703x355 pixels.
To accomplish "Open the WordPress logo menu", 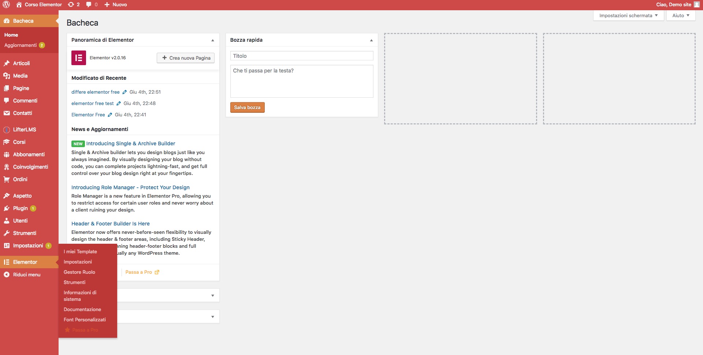I will tap(7, 4).
